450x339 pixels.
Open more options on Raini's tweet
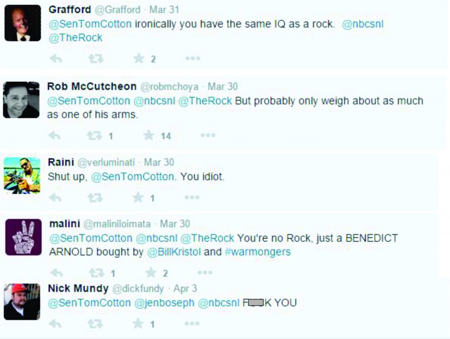tap(192, 197)
